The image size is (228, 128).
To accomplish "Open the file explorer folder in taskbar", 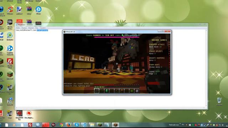I will click(x=92, y=125).
